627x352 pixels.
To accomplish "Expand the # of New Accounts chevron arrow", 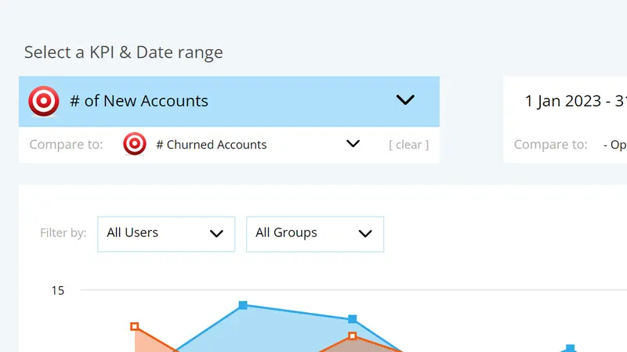I will click(405, 100).
